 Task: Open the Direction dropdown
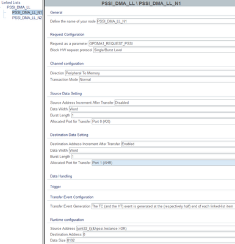[150, 73]
